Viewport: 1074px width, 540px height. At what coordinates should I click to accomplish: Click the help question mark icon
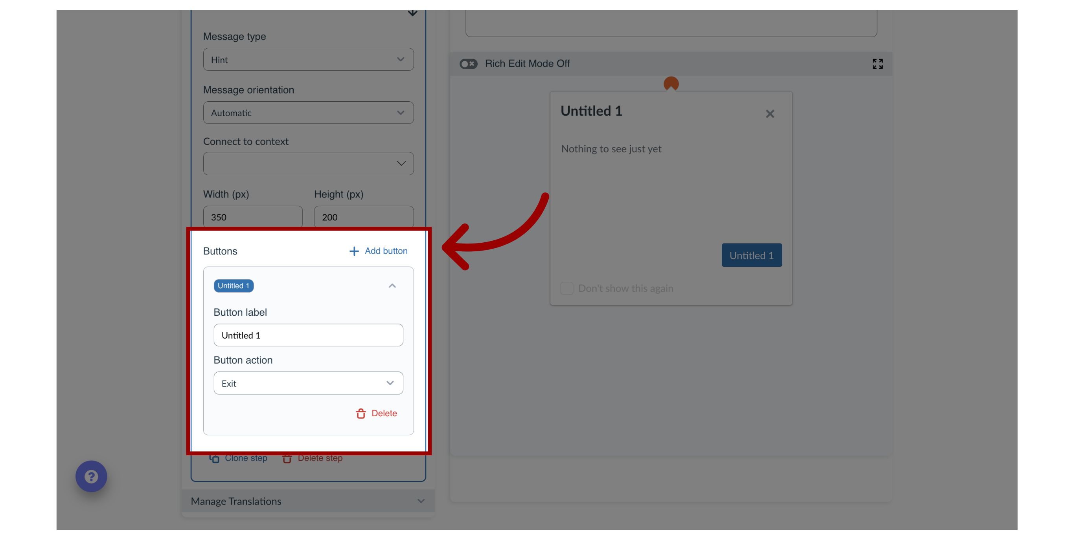tap(92, 476)
